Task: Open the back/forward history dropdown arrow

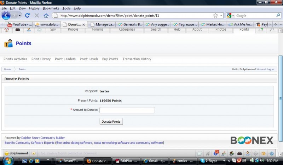Action: (20, 16)
